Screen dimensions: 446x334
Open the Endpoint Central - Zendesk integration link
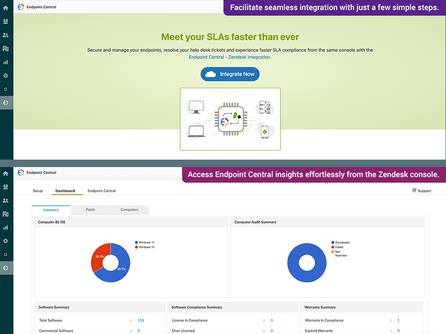[230, 57]
